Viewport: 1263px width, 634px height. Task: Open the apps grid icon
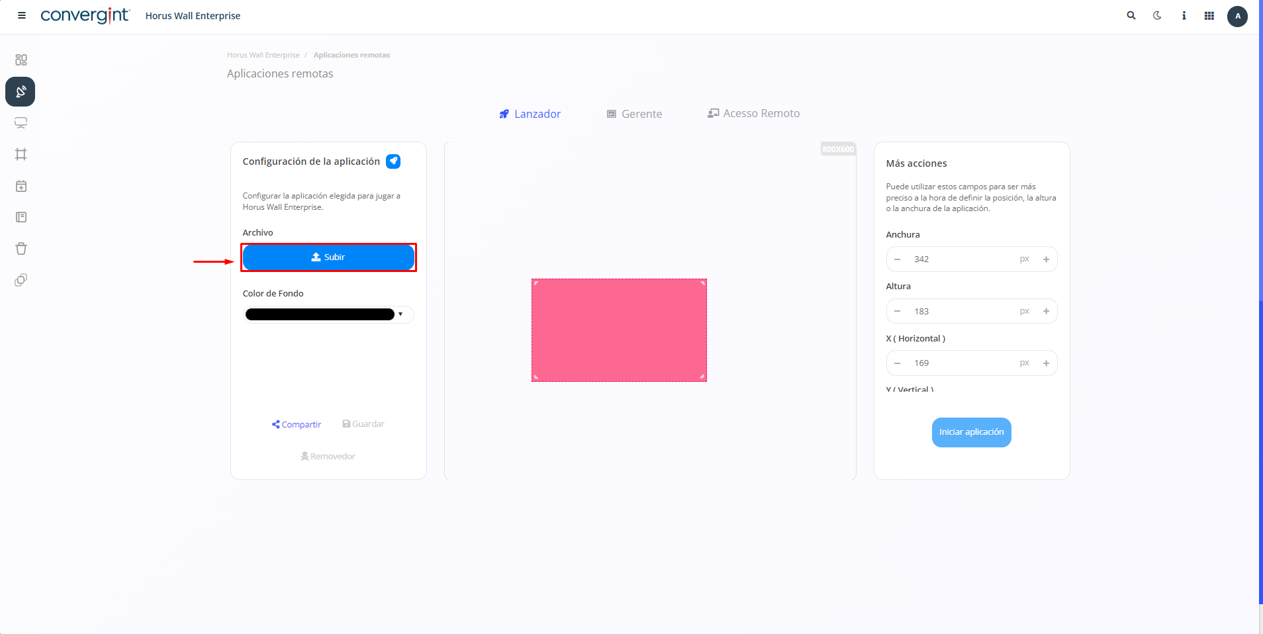[1209, 16]
